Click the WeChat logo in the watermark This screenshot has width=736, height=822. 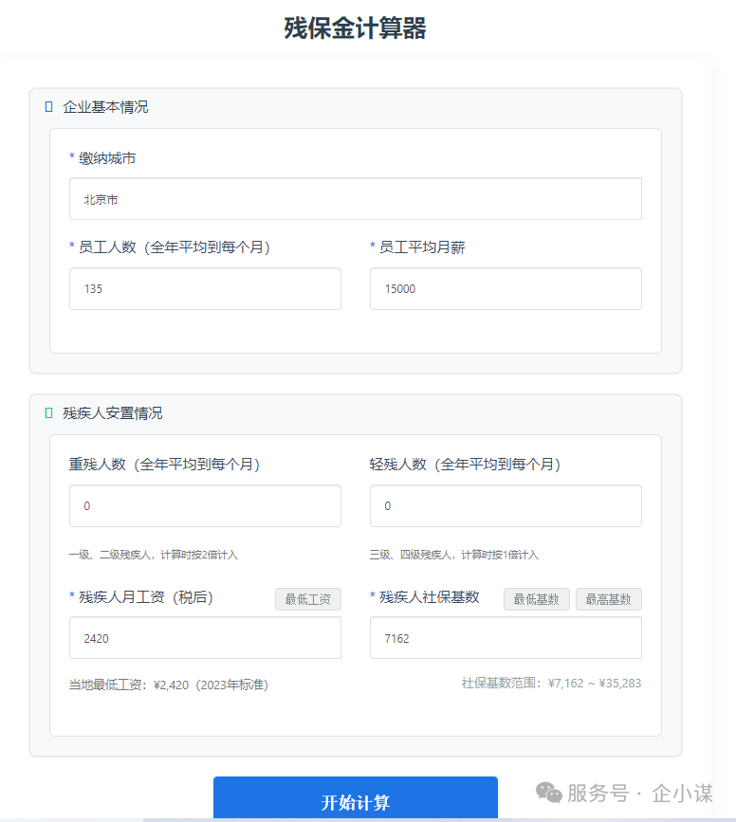point(548,792)
